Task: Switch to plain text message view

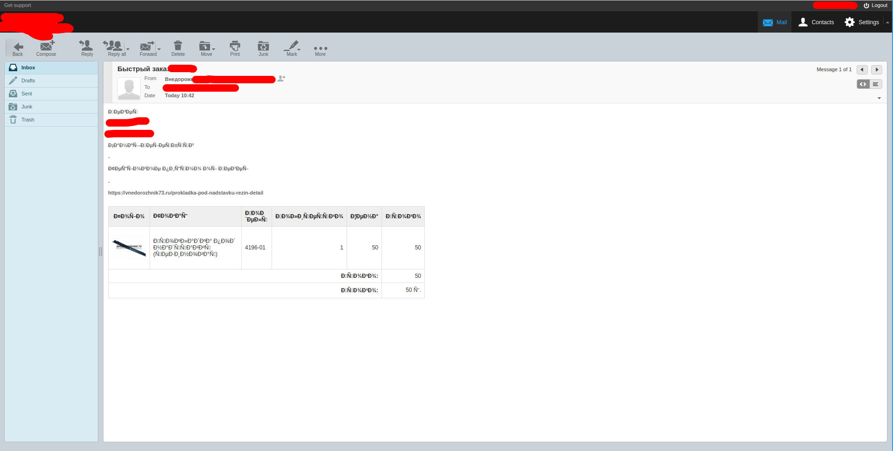Action: [x=877, y=84]
